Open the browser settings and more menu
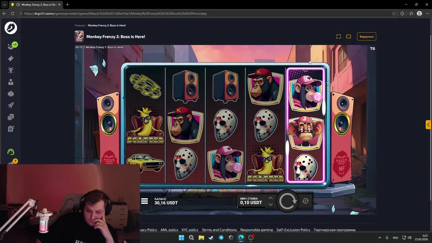Screen dimensions: 432x243 click(428, 13)
